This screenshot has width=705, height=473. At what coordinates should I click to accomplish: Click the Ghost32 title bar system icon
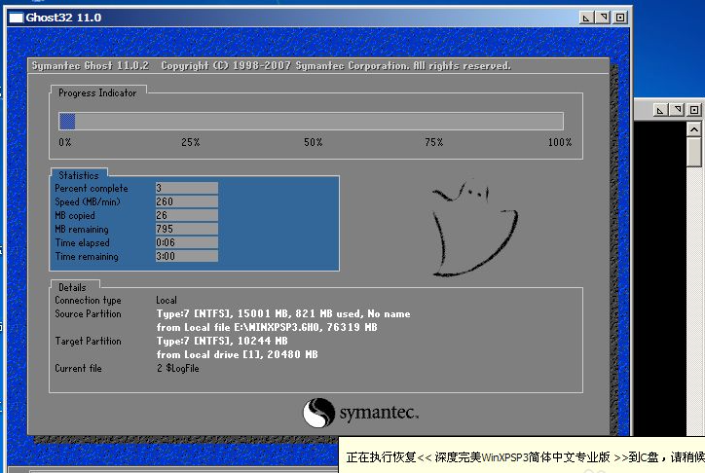tap(17, 18)
